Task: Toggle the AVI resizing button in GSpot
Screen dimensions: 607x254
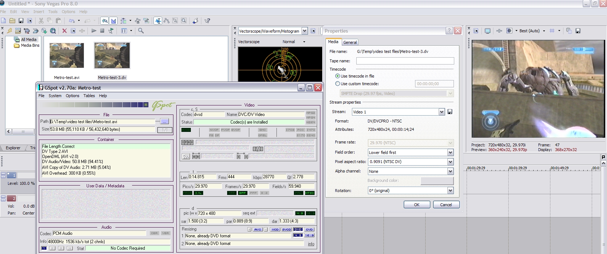Action: (x=258, y=229)
